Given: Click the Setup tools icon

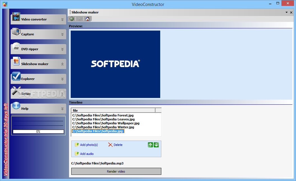Looking at the screenshot, I should pyautogui.click(x=16, y=91).
